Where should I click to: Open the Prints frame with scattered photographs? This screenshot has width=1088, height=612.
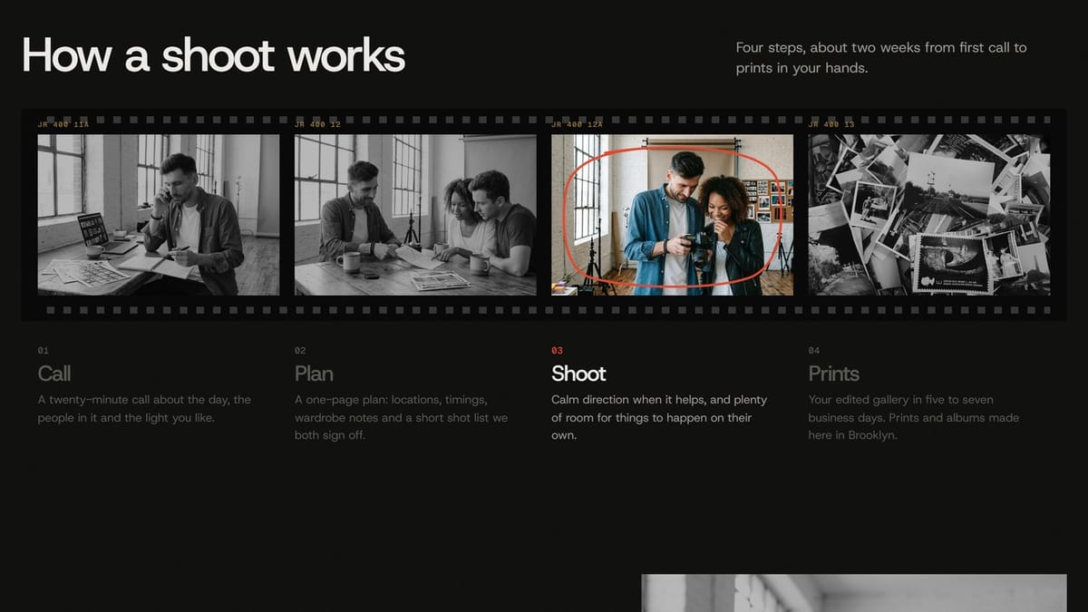929,215
